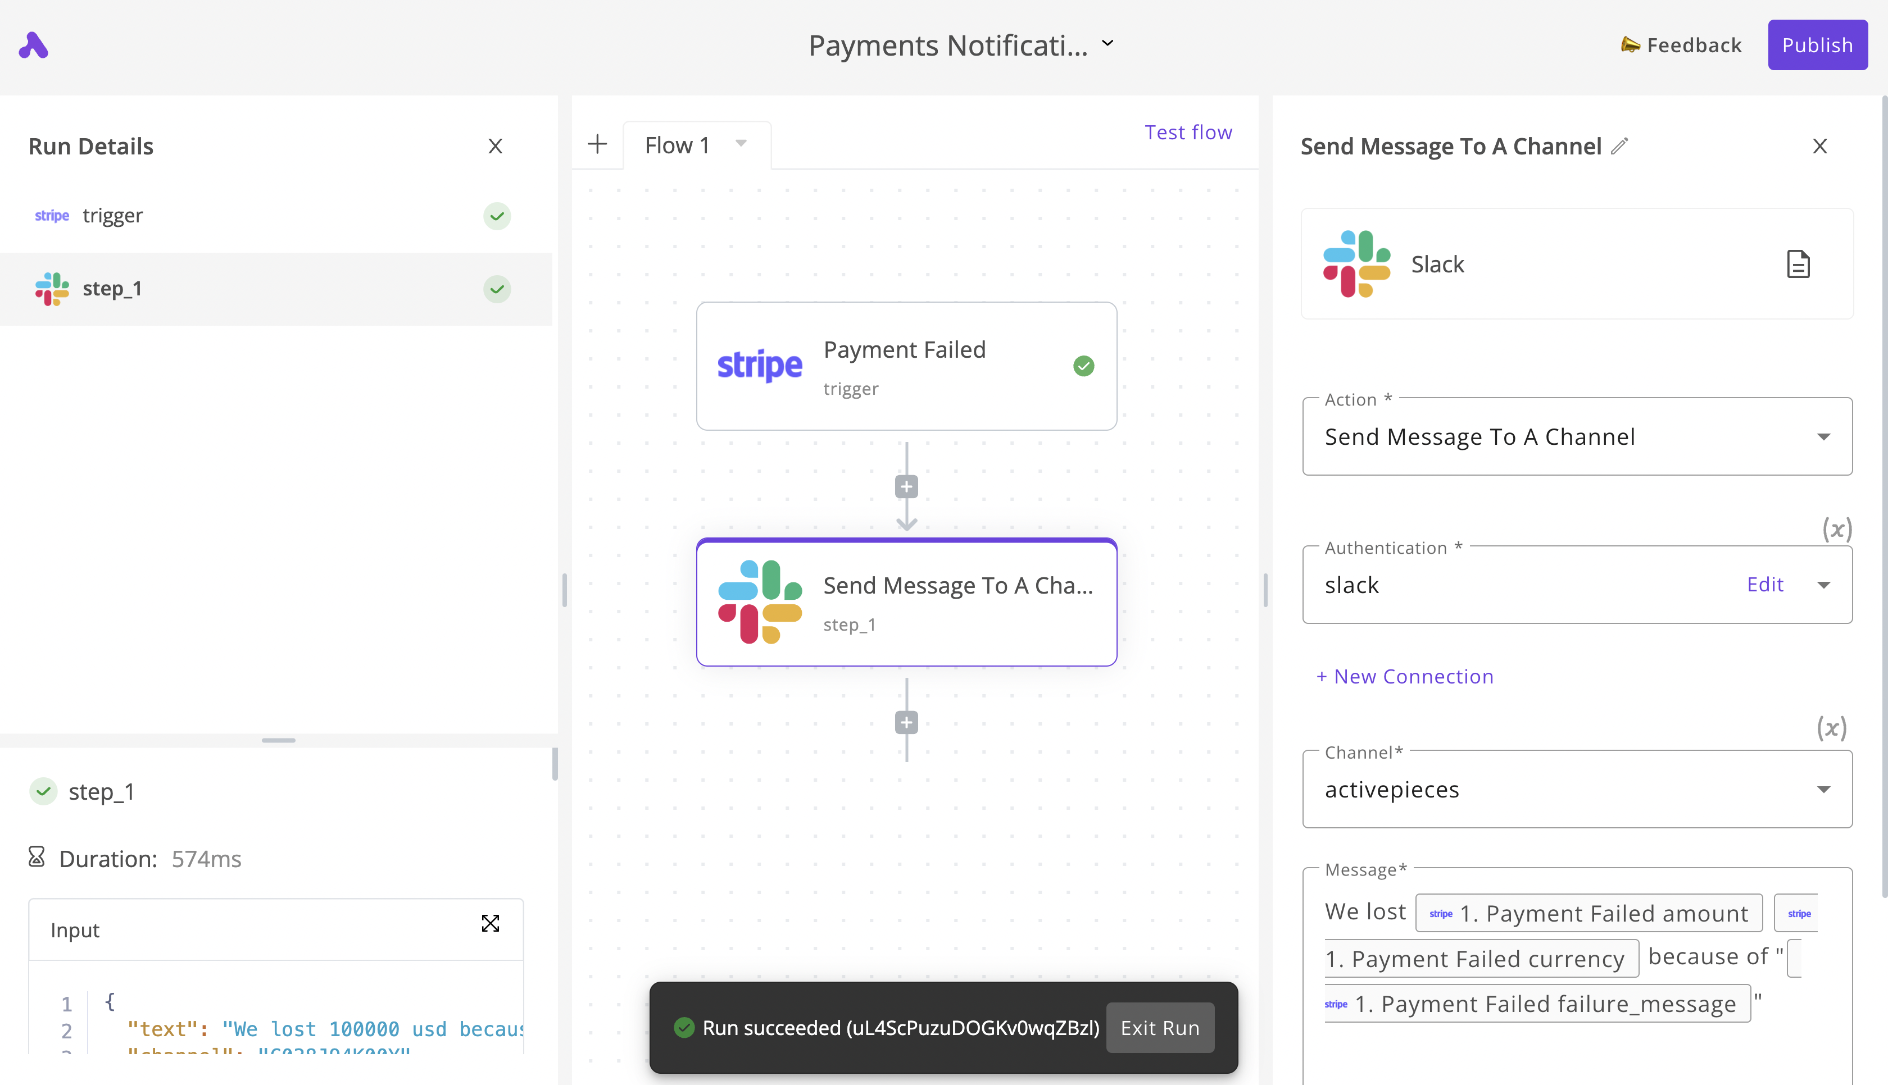Click the Test flow link
Viewport: 1888px width, 1085px height.
coord(1189,132)
